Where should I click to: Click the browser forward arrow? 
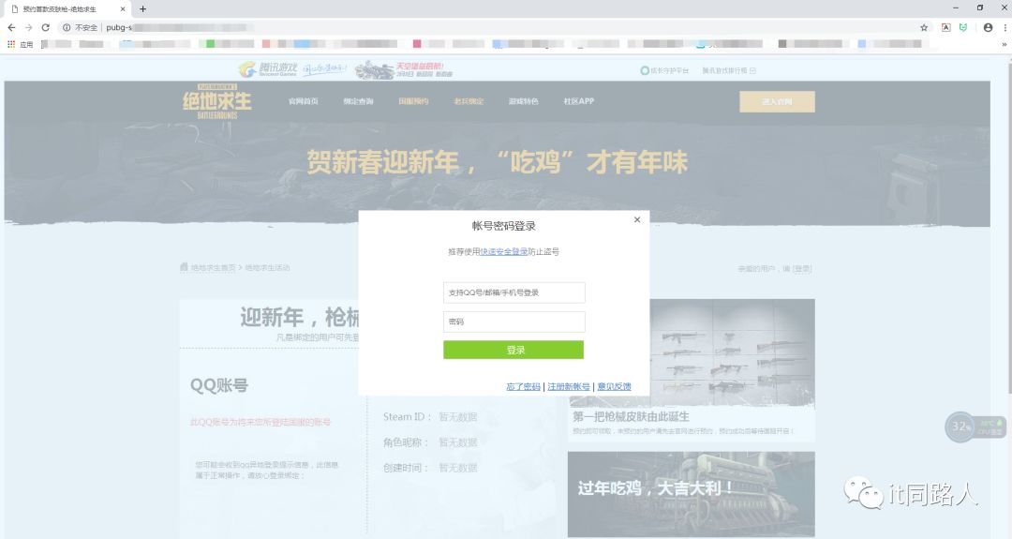coord(28,28)
